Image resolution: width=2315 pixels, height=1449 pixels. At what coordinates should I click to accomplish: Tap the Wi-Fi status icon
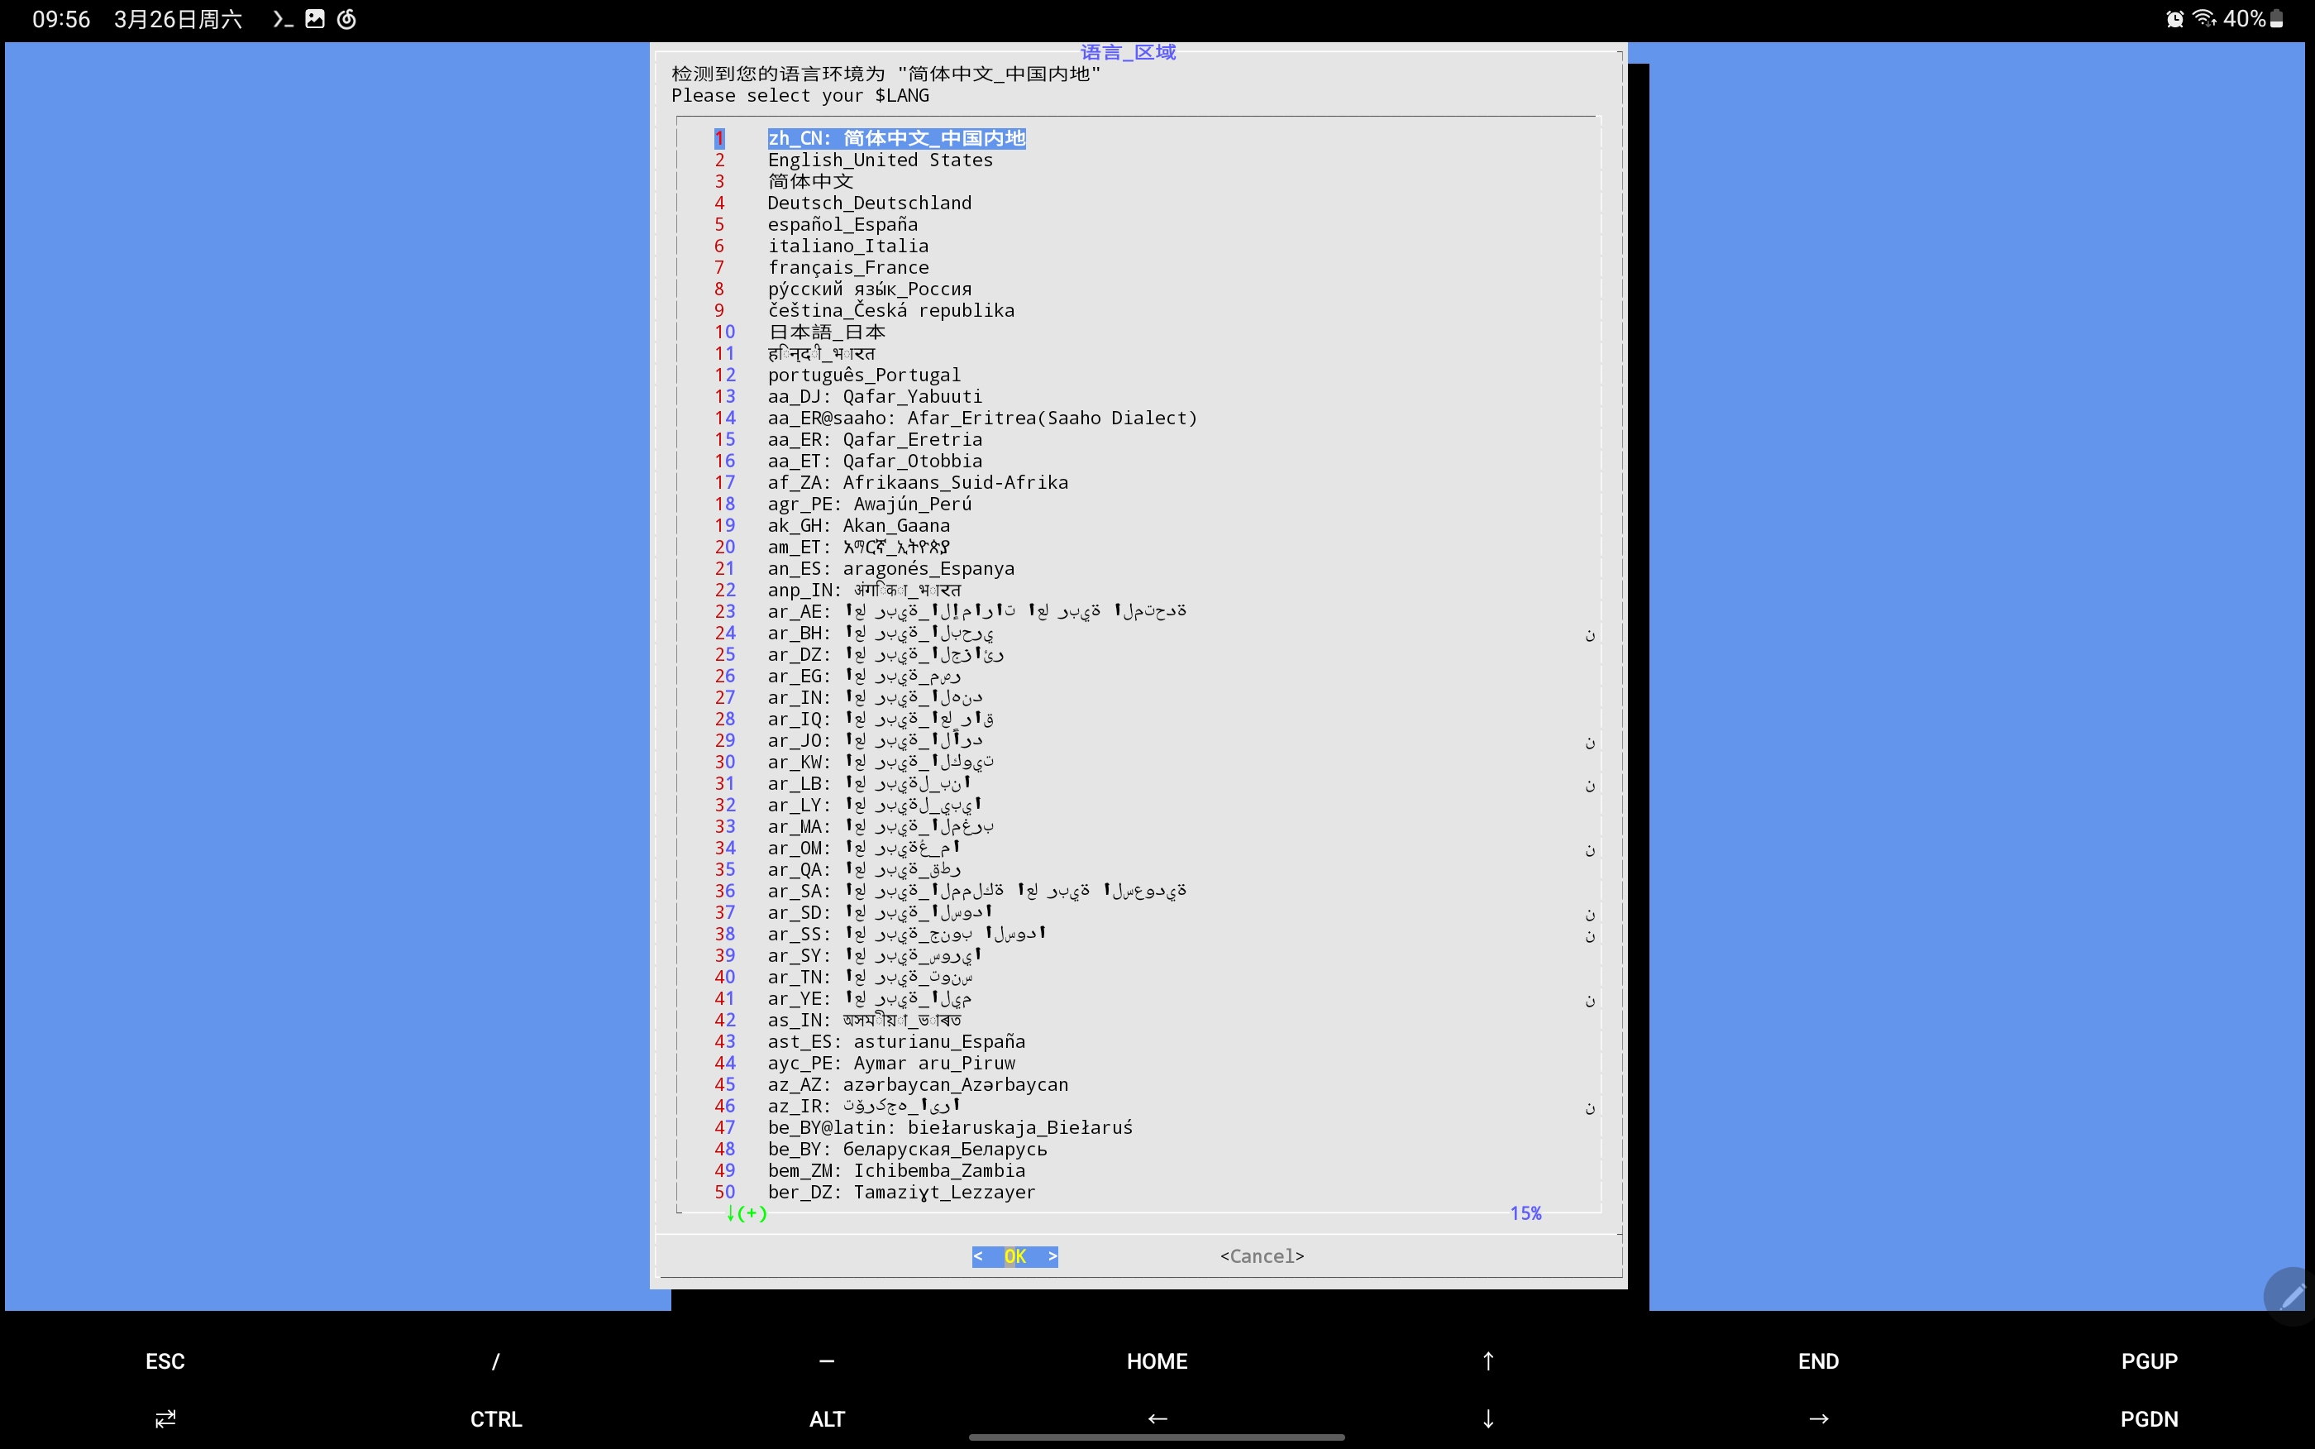2204,19
